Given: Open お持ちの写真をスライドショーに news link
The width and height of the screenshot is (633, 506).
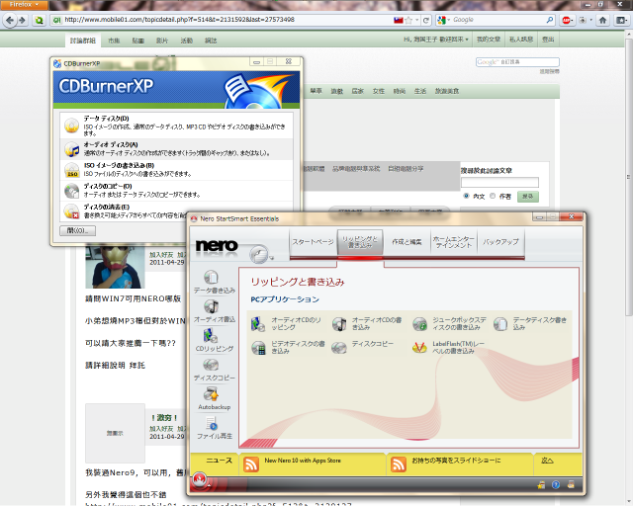Looking at the screenshot, I should pos(456,461).
